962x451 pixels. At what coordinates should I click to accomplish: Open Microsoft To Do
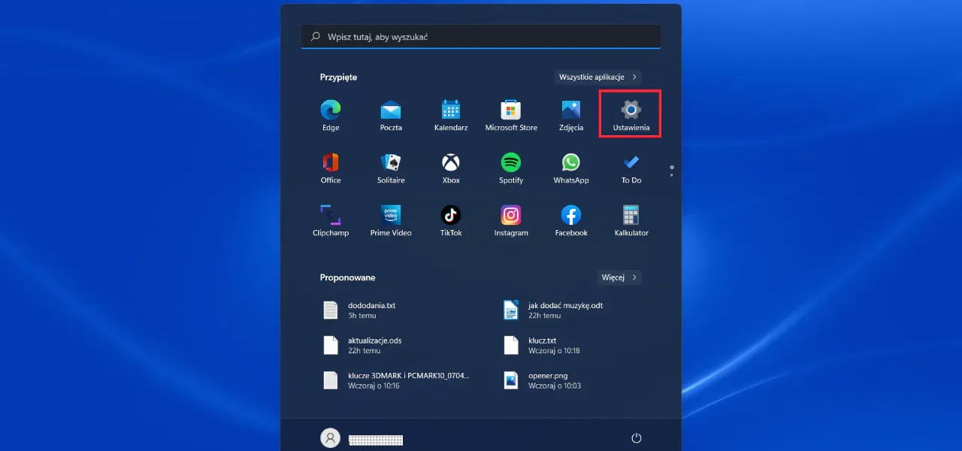tap(630, 165)
